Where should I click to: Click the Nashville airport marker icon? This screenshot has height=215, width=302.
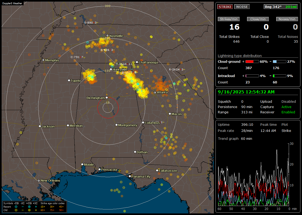107,36
